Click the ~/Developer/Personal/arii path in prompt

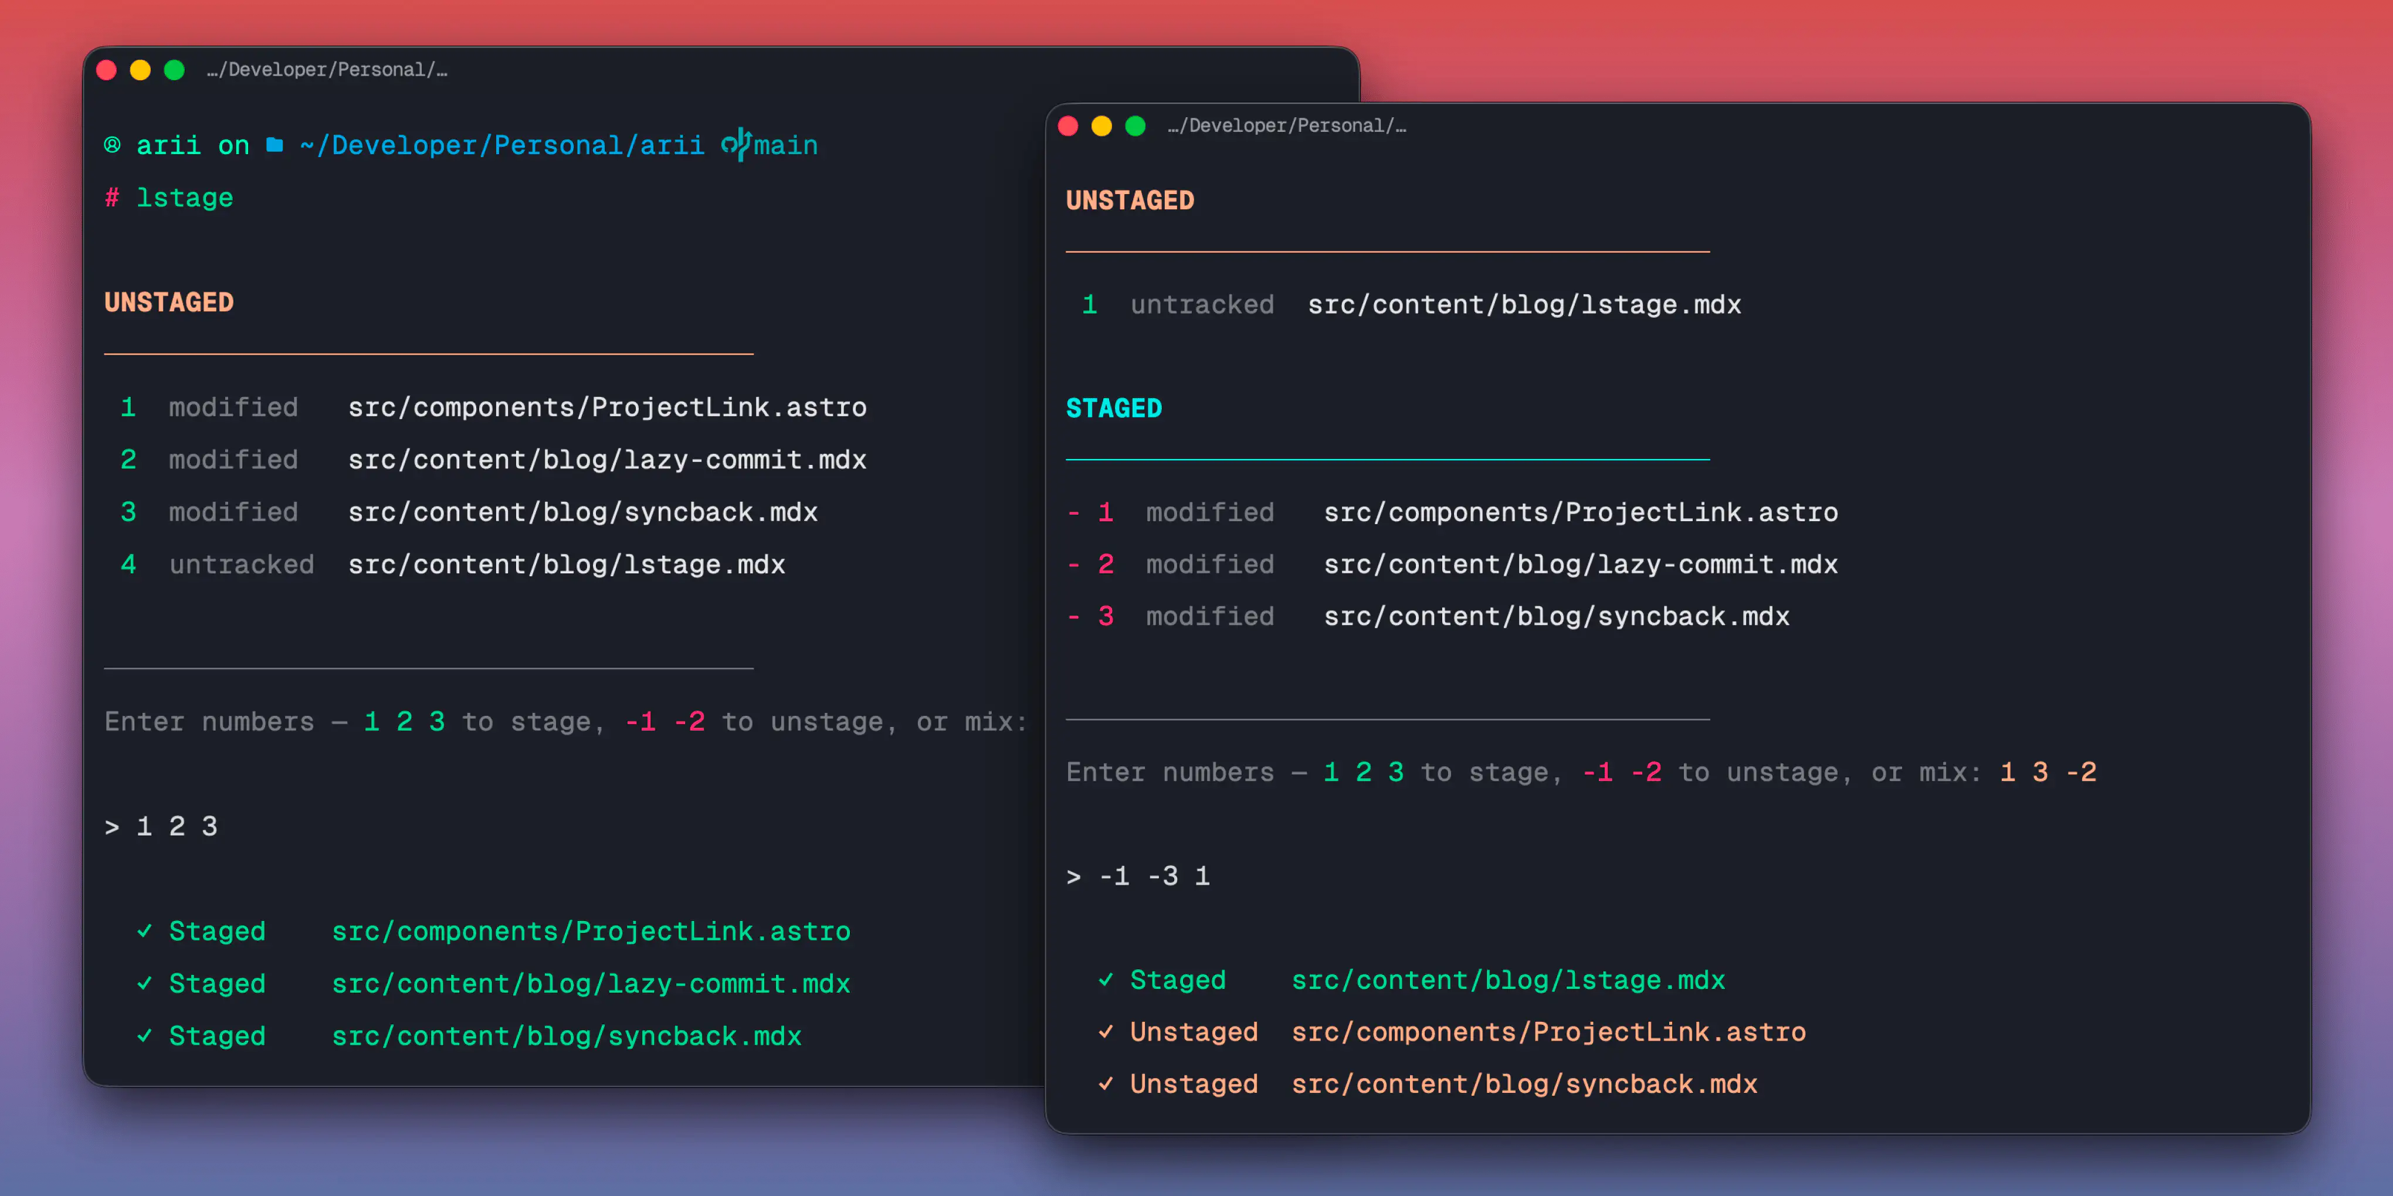coord(503,145)
